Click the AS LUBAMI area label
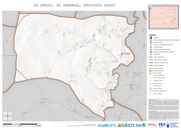This screenshot has width=181, height=128. pyautogui.click(x=121, y=114)
